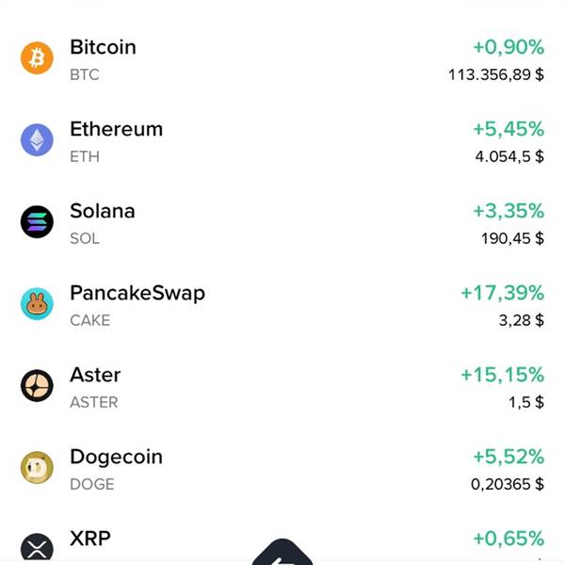This screenshot has width=565, height=565.
Task: Tap the Ethereum diamond logo icon
Action: coord(38,141)
